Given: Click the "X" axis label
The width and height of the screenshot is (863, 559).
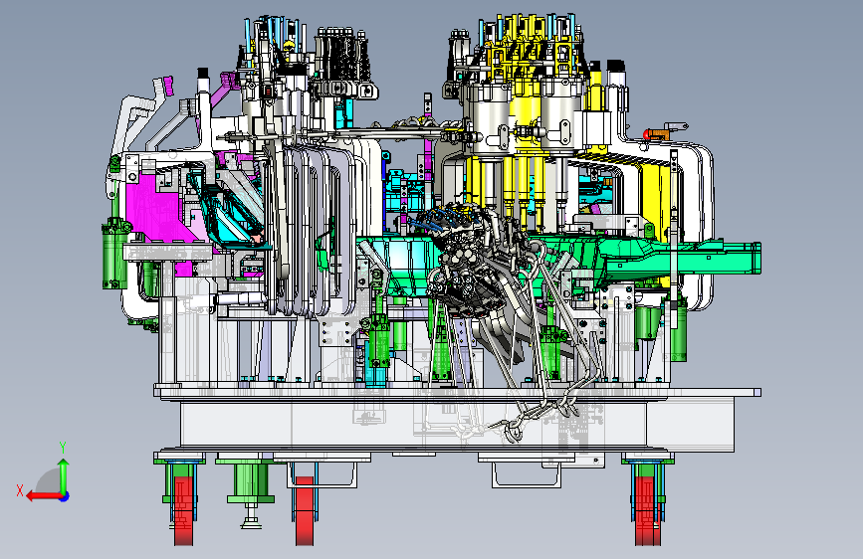Looking at the screenshot, I should [20, 490].
